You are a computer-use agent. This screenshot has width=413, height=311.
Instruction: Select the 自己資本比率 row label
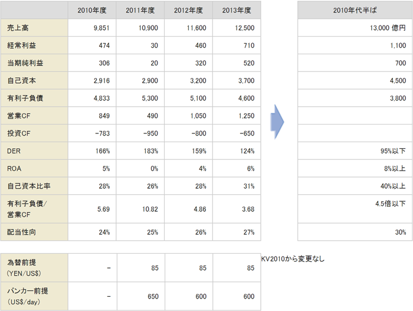click(29, 186)
